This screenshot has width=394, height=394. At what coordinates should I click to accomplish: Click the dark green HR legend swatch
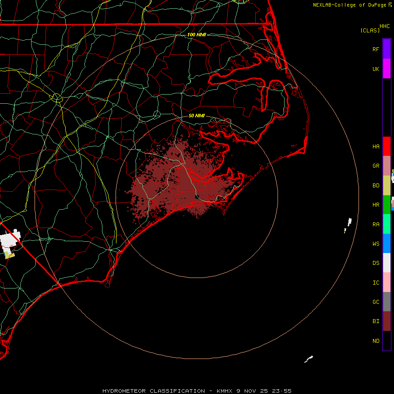point(387,205)
